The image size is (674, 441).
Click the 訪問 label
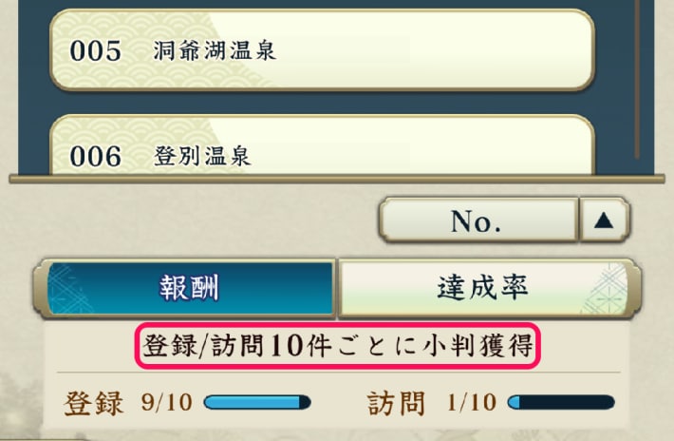pos(397,403)
